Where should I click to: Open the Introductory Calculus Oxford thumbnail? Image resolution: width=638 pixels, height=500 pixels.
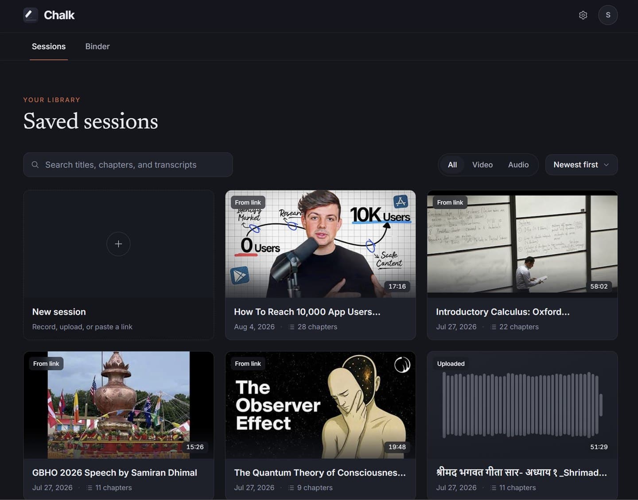point(522,244)
